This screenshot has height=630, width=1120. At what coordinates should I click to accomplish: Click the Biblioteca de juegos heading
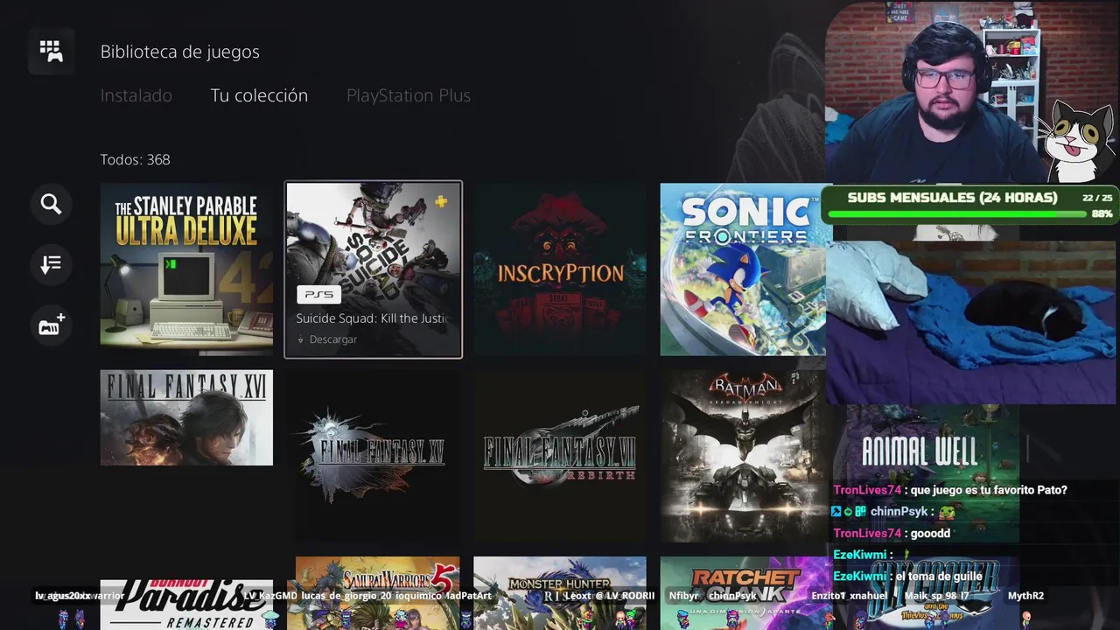179,52
